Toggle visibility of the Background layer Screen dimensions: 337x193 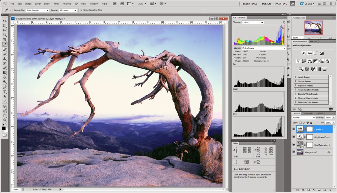click(294, 152)
